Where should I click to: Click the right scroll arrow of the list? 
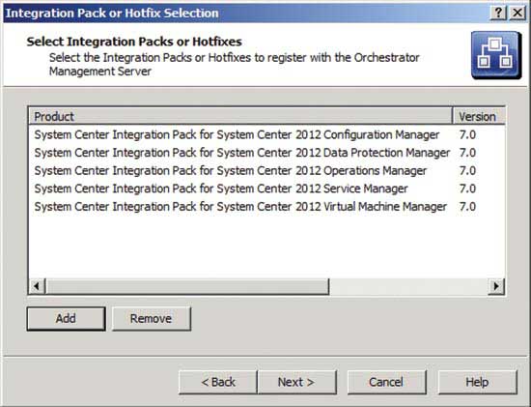496,286
